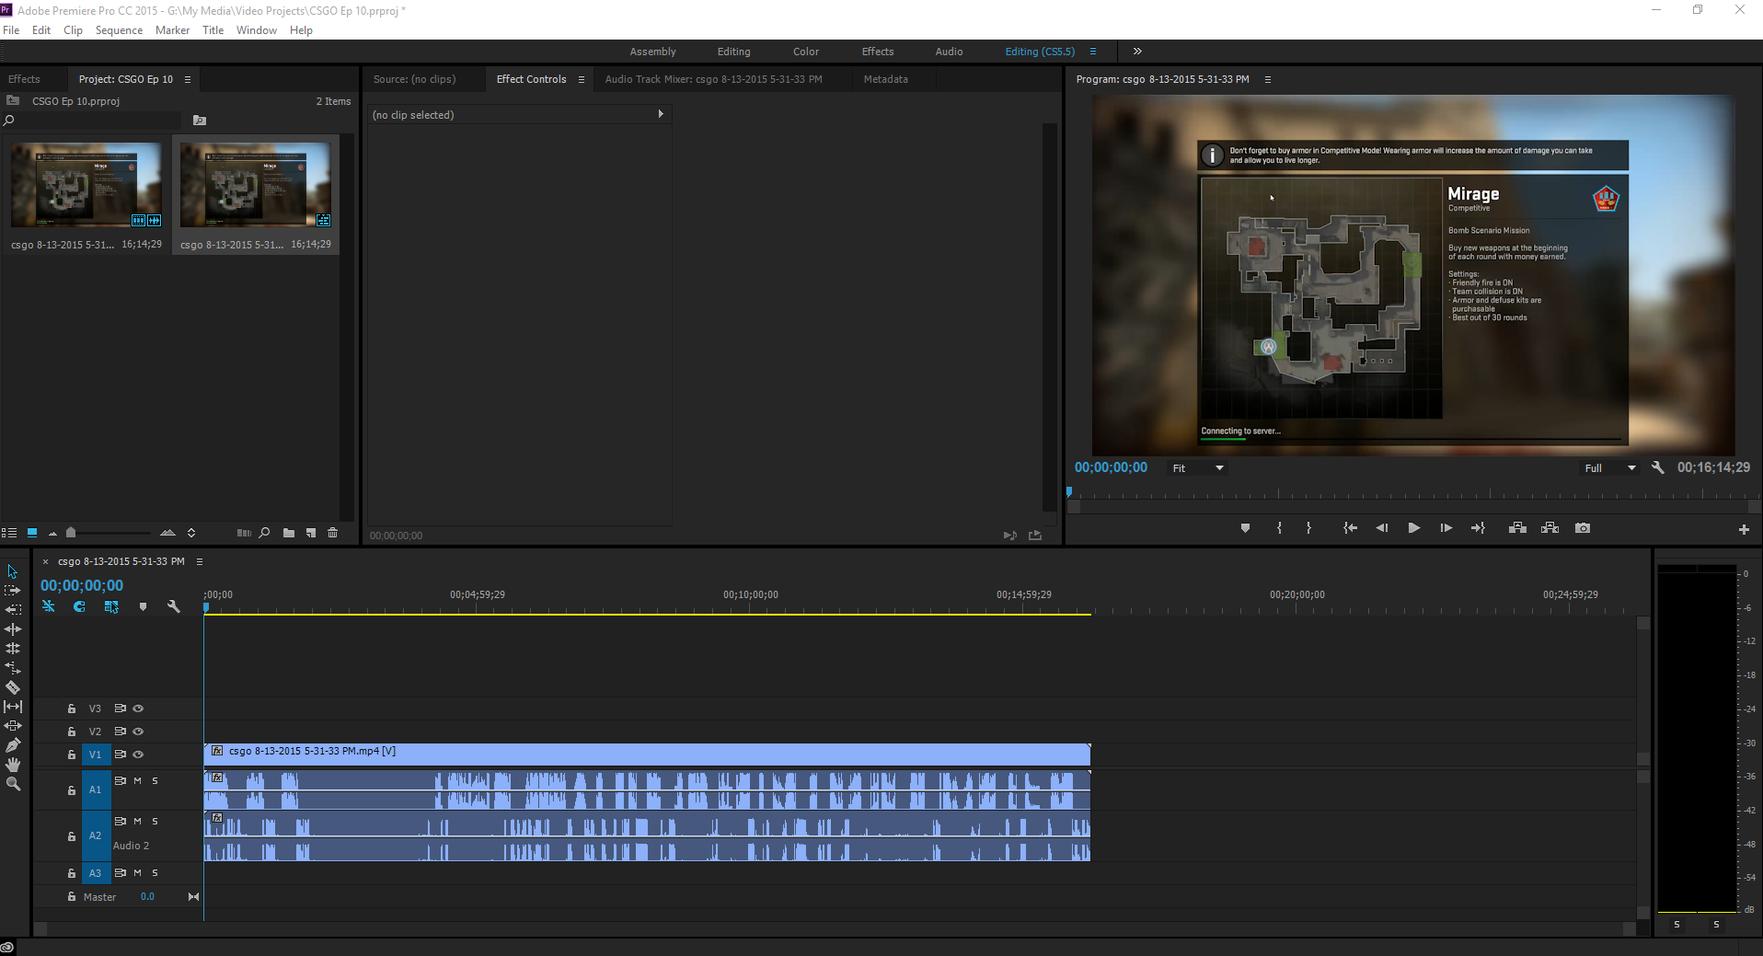Select the Zoom tool magnifier
The width and height of the screenshot is (1763, 956).
[13, 784]
